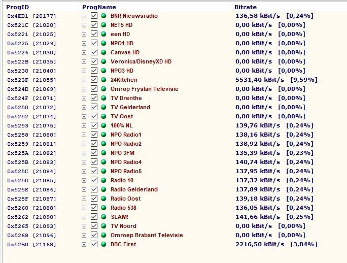Image resolution: width=347 pixels, height=263 pixels.
Task: Select the TV Oost program name
Action: pyautogui.click(x=122, y=116)
